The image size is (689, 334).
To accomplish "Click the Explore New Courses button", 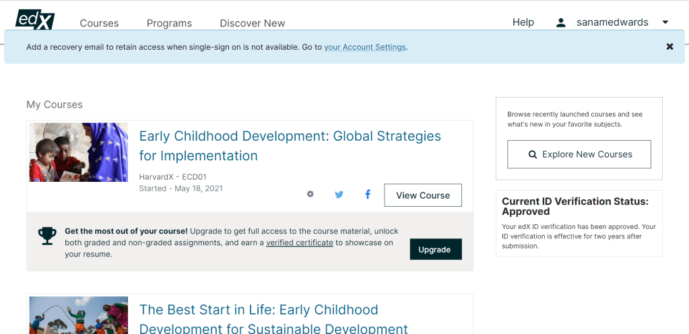I will [x=579, y=154].
